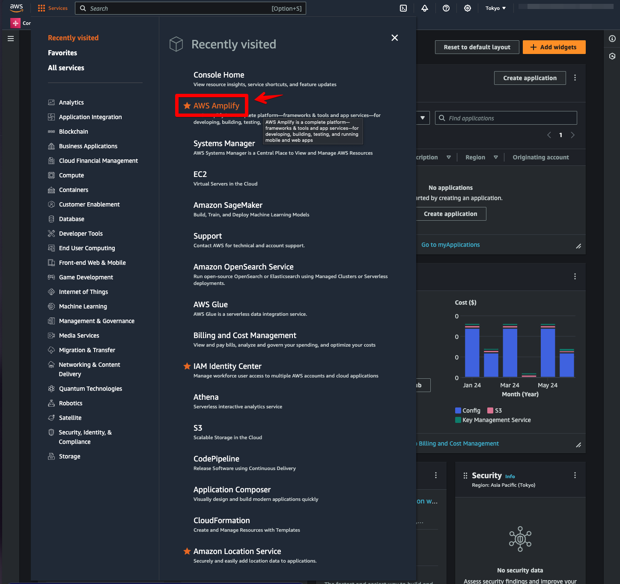Open AWS CloudShell icon in top bar

point(403,8)
